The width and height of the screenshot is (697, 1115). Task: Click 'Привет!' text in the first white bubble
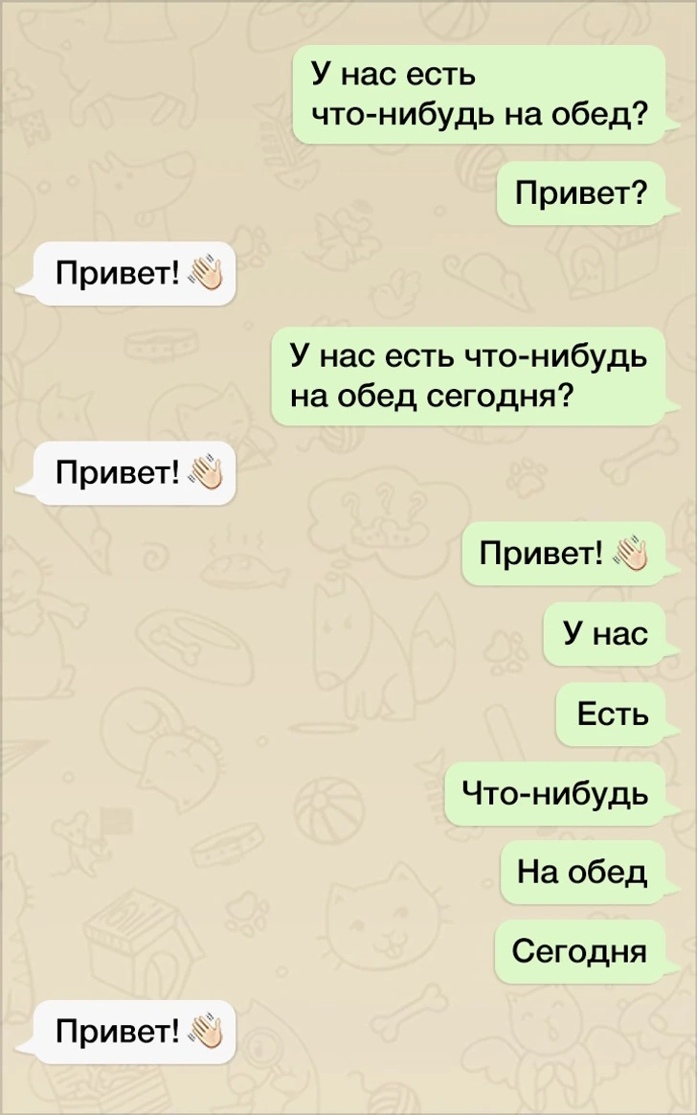(x=118, y=273)
